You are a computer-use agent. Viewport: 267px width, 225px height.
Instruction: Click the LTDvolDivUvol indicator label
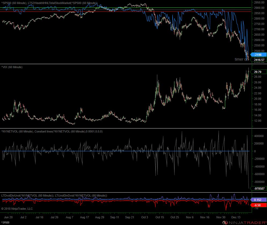tap(54, 196)
